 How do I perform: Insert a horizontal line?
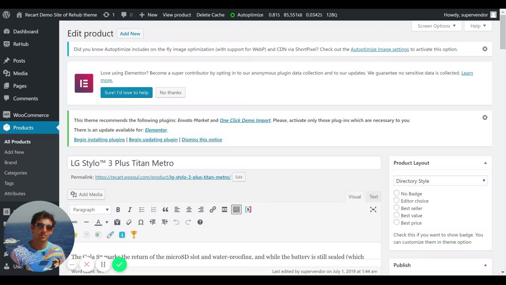point(87,222)
